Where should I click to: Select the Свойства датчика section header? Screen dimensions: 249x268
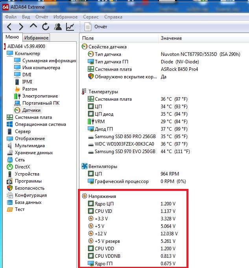pyautogui.click(x=104, y=47)
